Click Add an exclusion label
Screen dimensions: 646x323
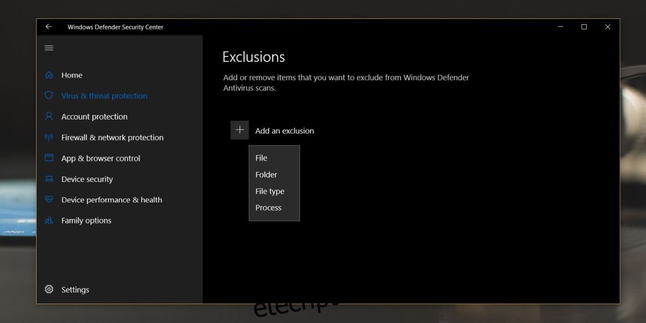(x=284, y=131)
